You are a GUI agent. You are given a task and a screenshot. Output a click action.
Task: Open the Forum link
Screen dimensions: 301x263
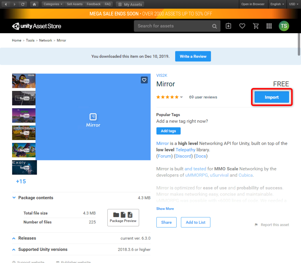pyautogui.click(x=165, y=156)
